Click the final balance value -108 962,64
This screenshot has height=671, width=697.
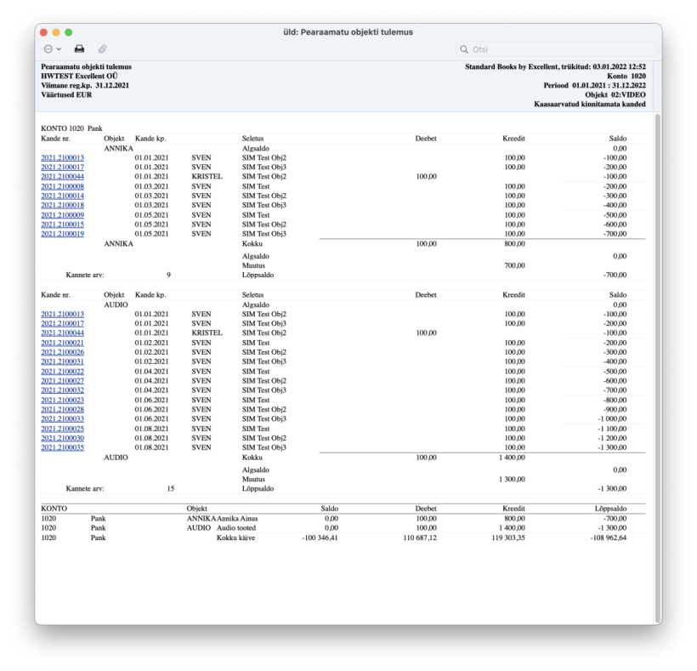coord(608,537)
